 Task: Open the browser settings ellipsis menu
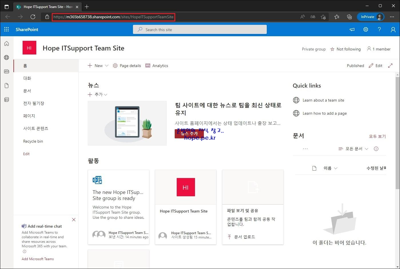pyautogui.click(x=392, y=17)
